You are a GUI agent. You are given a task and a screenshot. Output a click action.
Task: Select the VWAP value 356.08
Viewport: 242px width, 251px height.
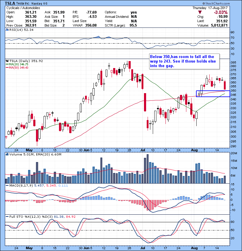91,25
